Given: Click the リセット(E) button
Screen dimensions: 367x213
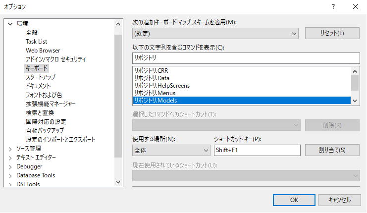Looking at the screenshot, I should tap(332, 33).
